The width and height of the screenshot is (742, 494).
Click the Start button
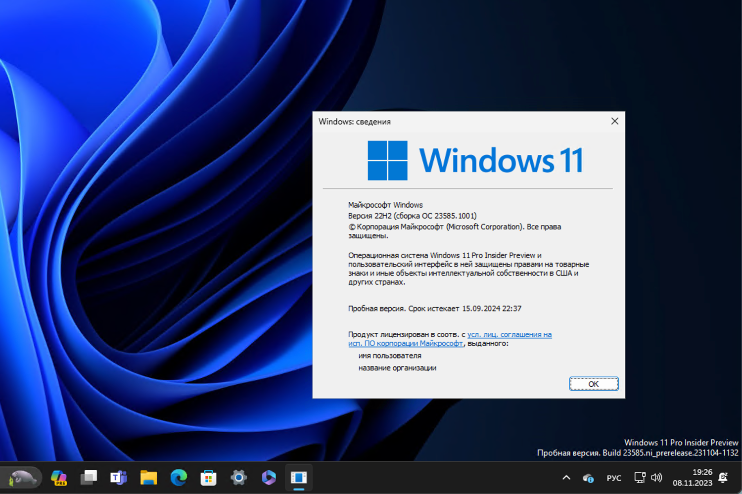coord(23,477)
